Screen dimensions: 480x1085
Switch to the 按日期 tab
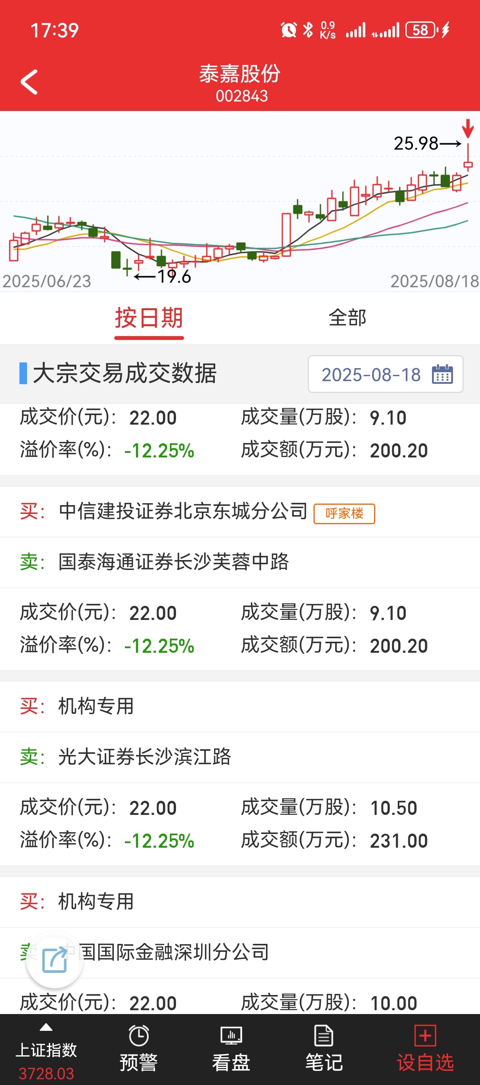click(149, 318)
